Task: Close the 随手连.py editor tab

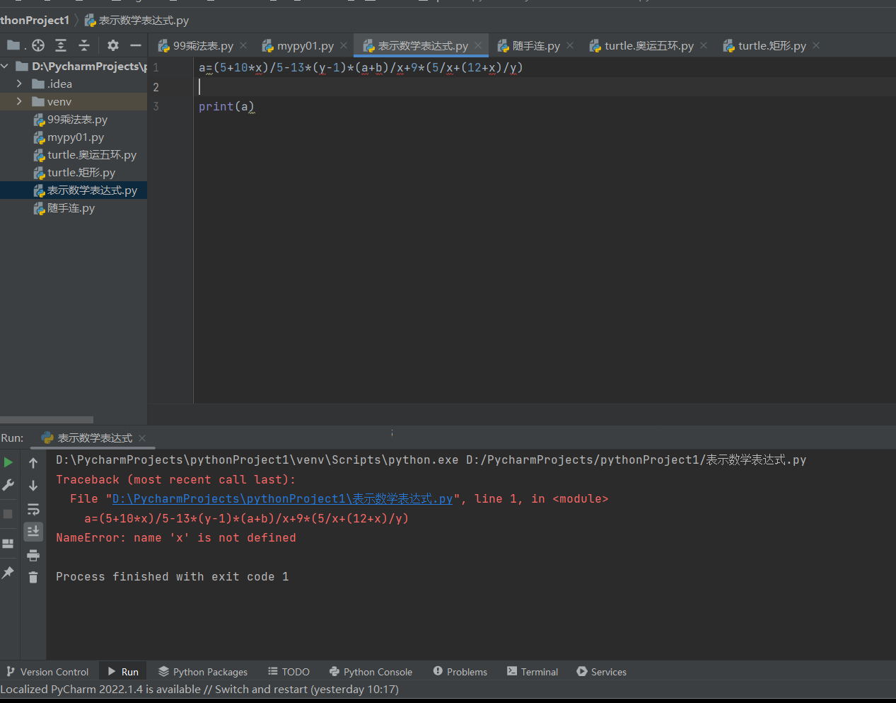Action: (x=570, y=45)
